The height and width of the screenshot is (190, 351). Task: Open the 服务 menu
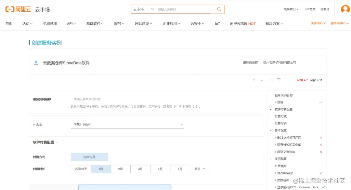tap(119, 23)
